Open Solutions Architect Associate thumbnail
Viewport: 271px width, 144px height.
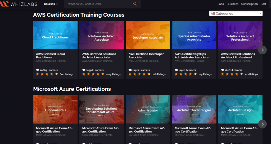click(101, 35)
